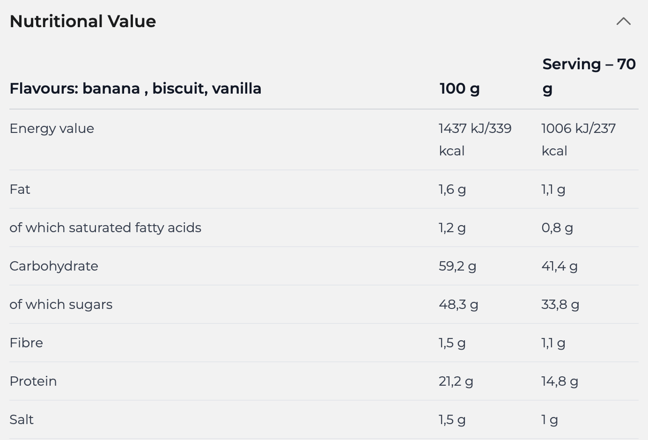Click the 0,8 g saturated serving value
This screenshot has width=648, height=440.
click(557, 227)
